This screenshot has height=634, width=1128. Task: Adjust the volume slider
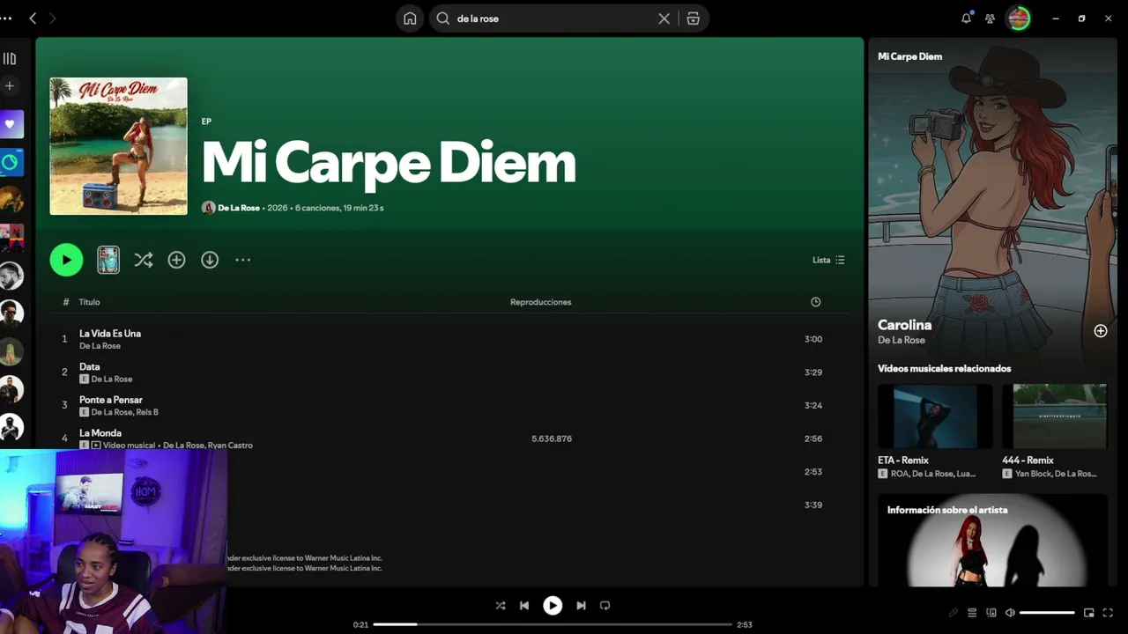(1048, 613)
